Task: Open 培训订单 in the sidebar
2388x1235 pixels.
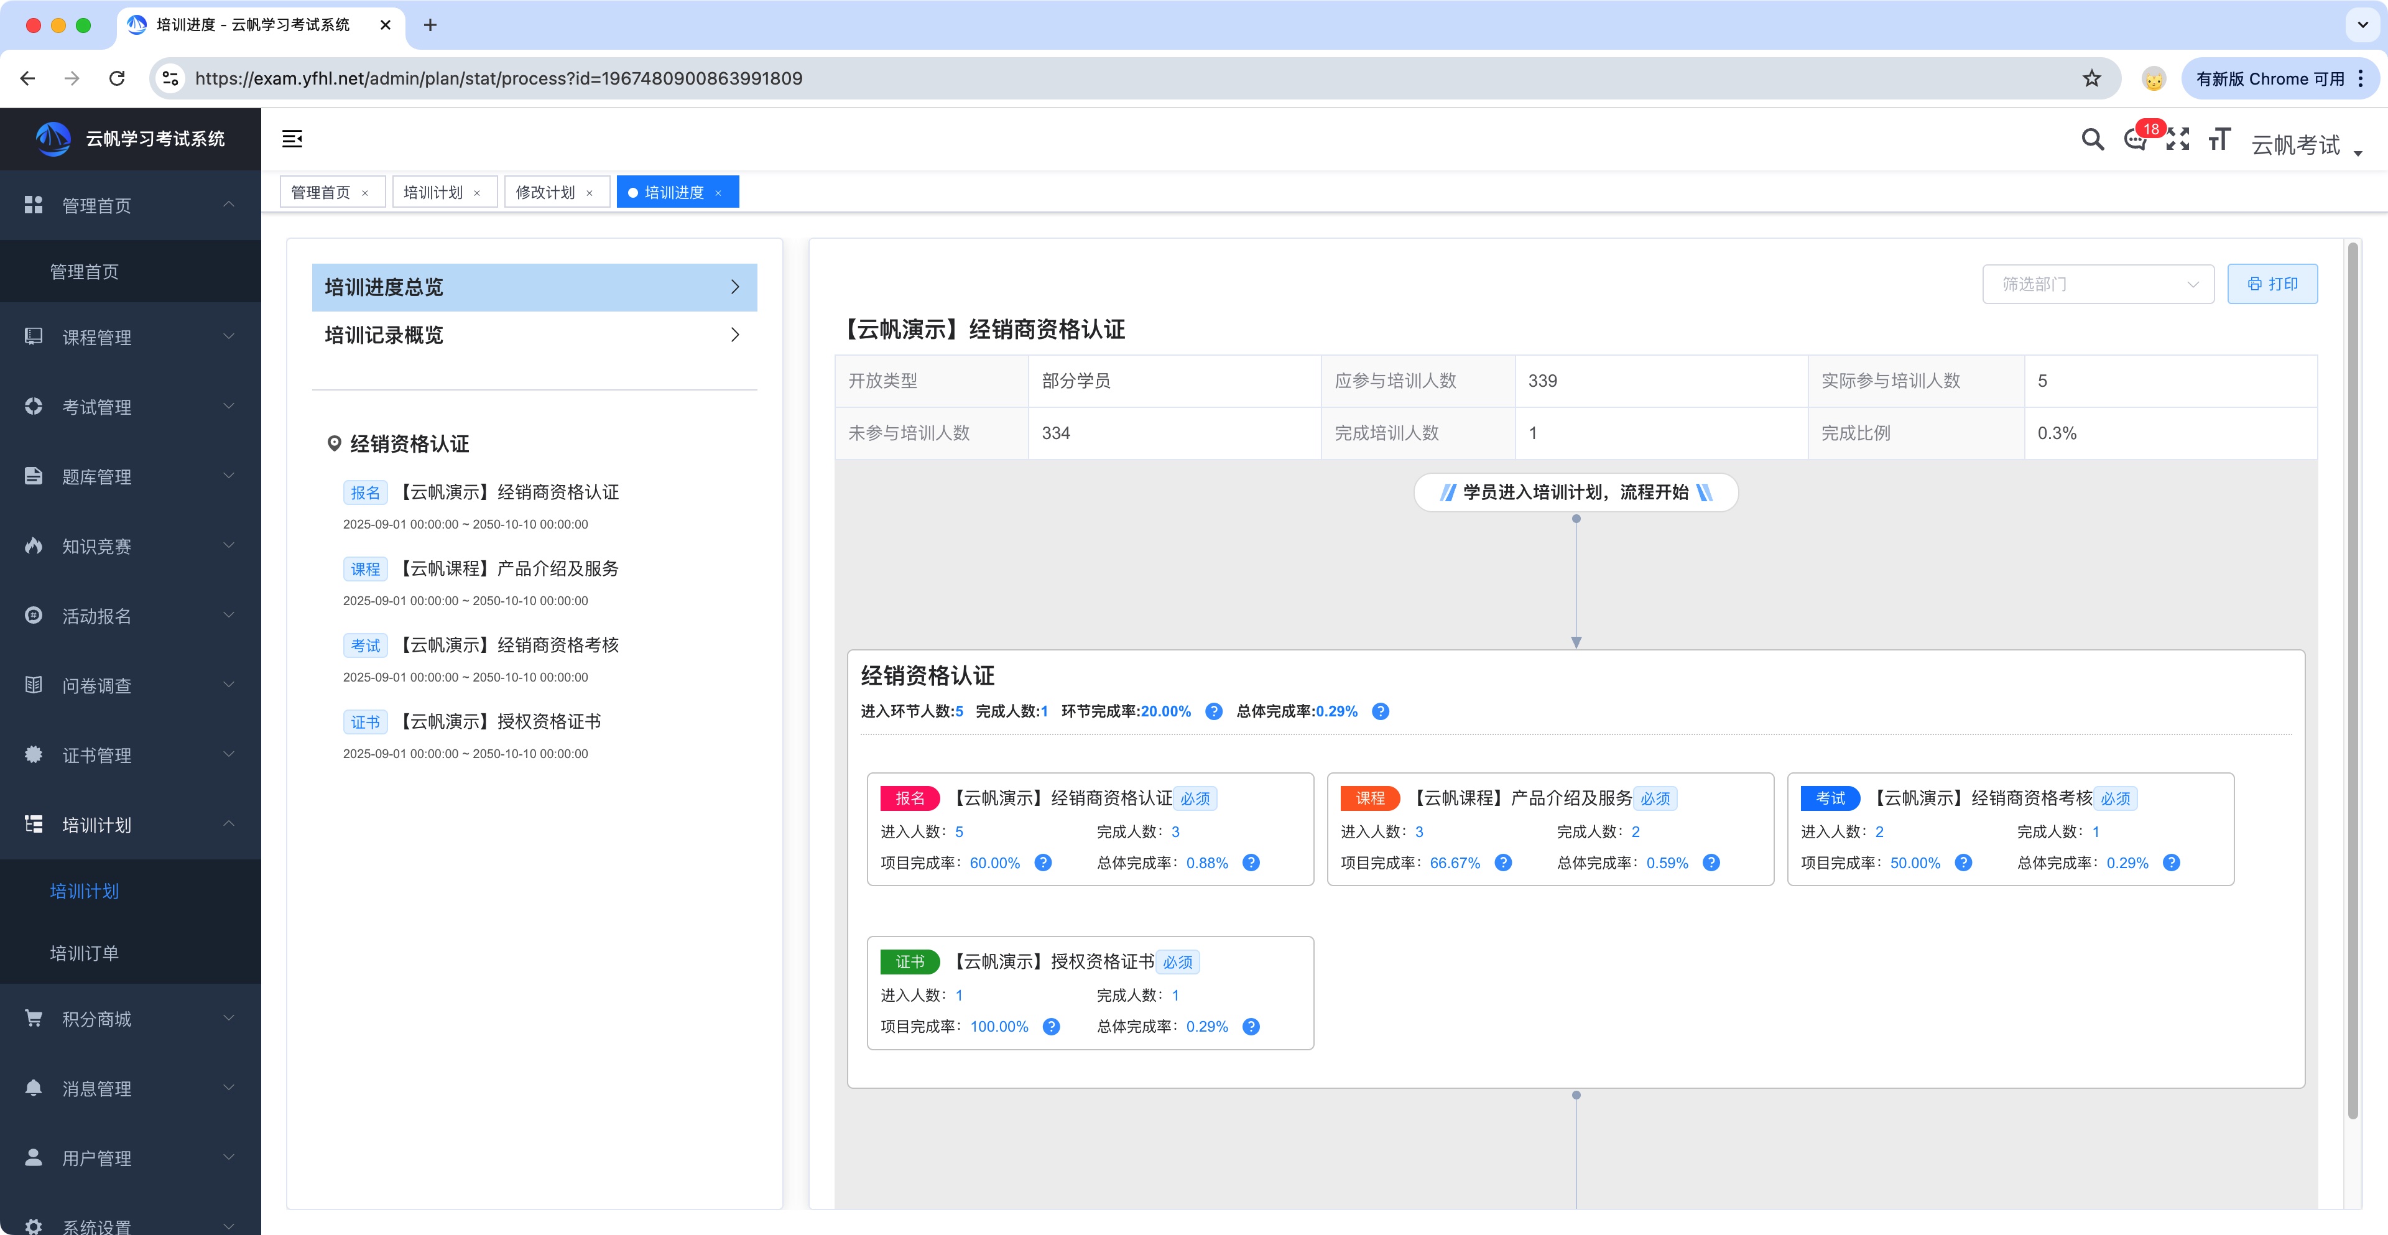Action: (x=85, y=953)
